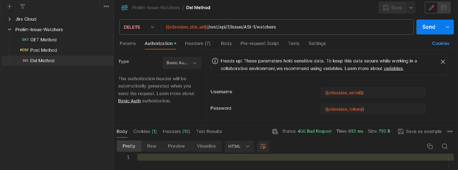458x170 pixels.
Task: Open the comments icon next to pencil
Action: (x=444, y=8)
